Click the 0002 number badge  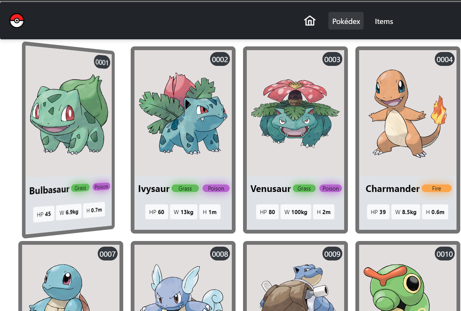tap(220, 59)
